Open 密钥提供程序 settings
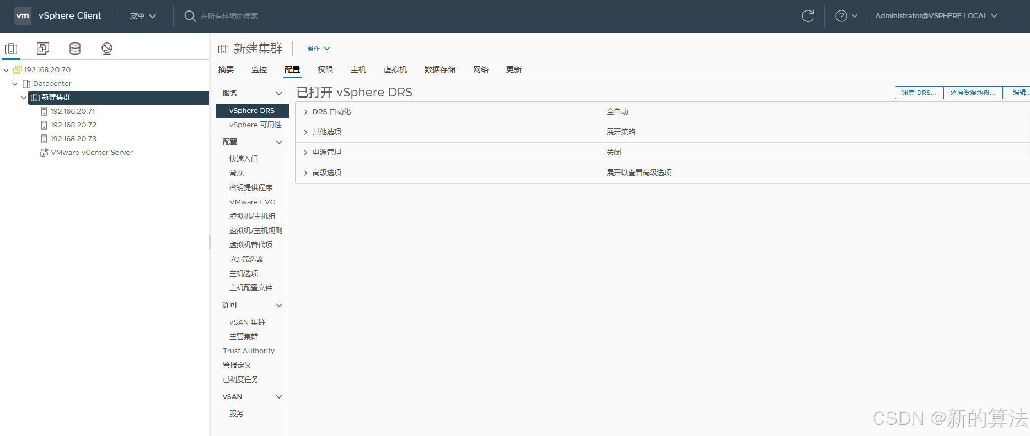 tap(251, 187)
